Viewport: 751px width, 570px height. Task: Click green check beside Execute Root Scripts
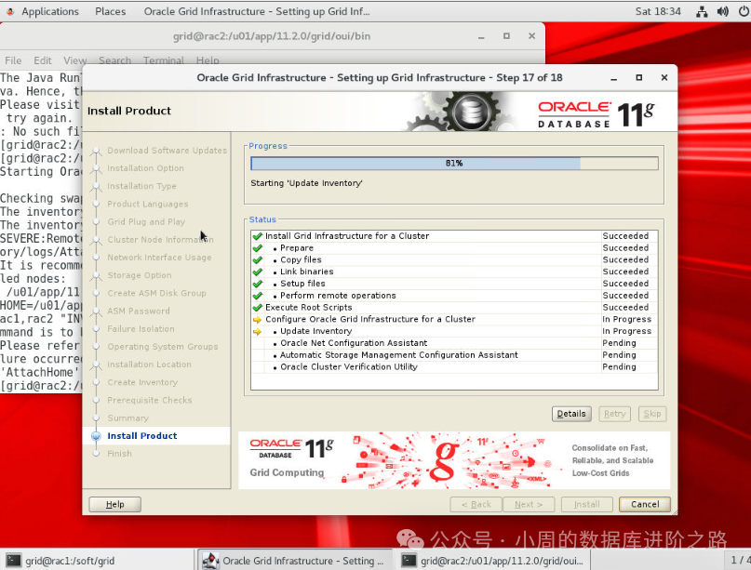pyautogui.click(x=257, y=307)
